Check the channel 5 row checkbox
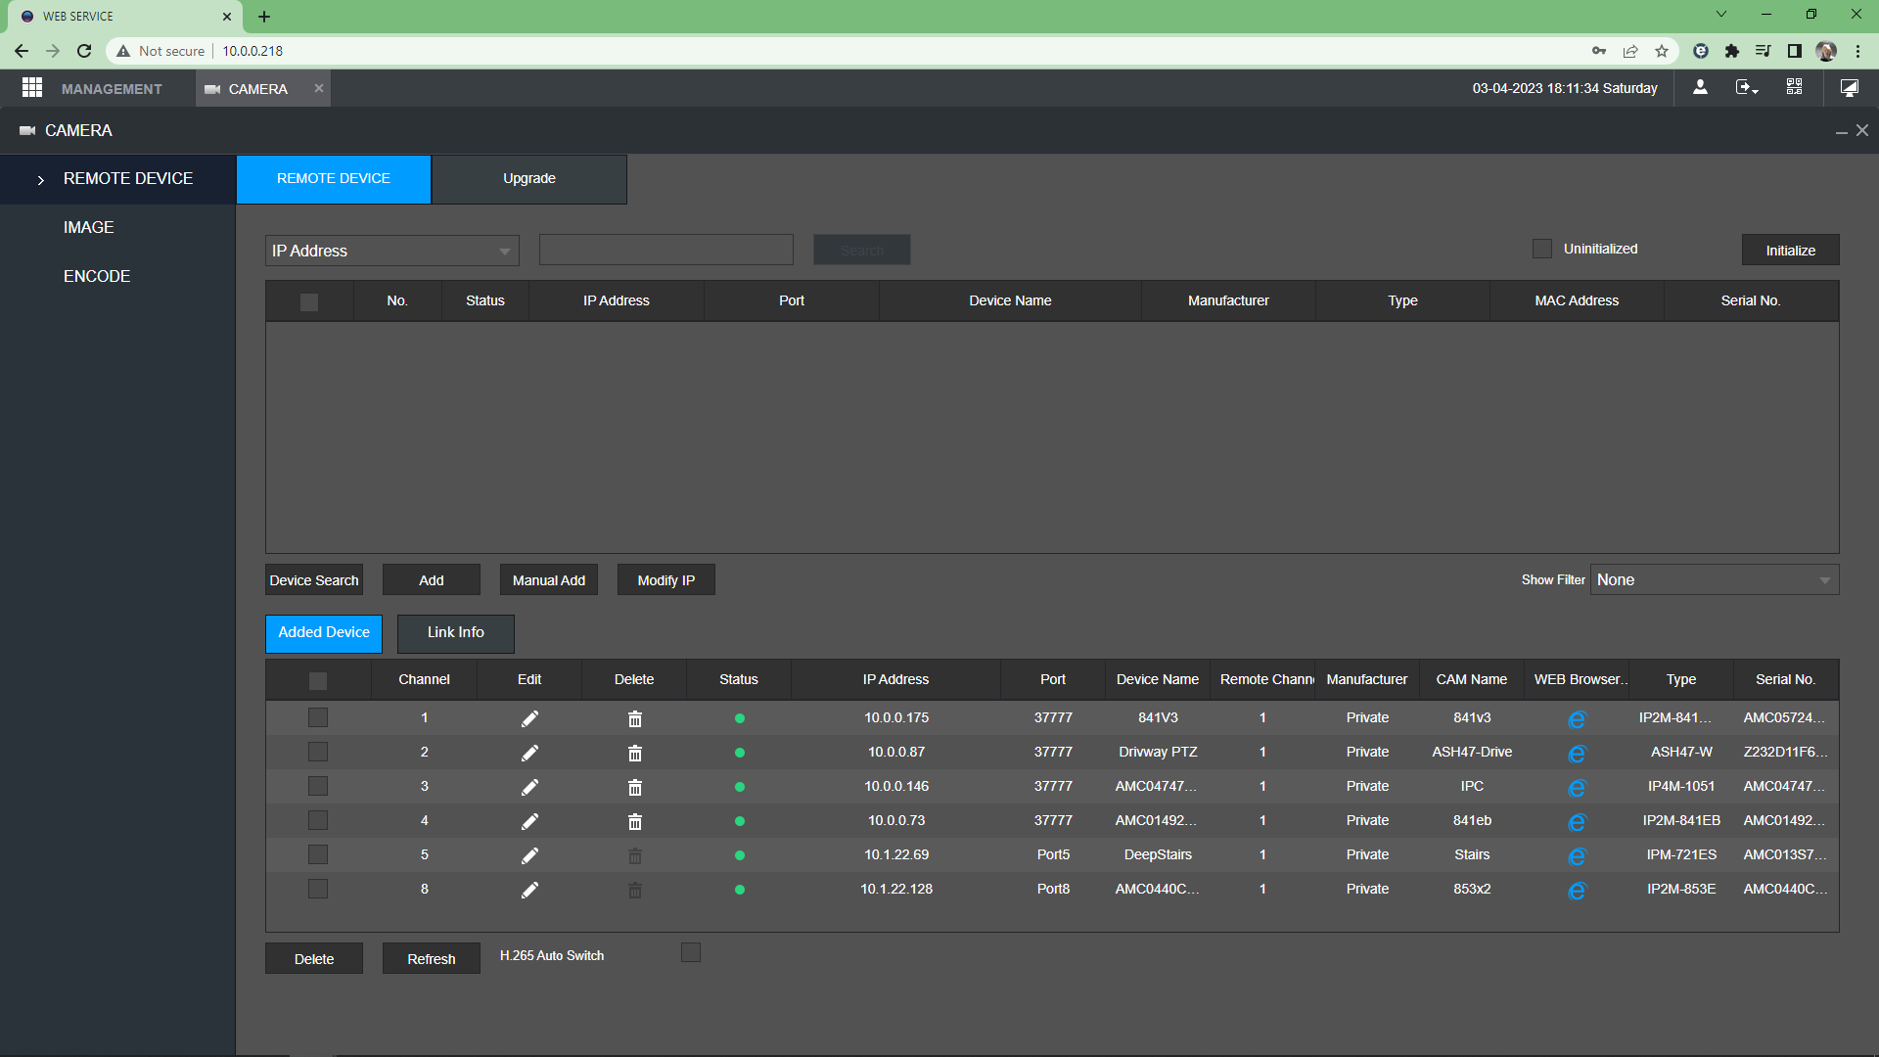The image size is (1879, 1057). (318, 854)
